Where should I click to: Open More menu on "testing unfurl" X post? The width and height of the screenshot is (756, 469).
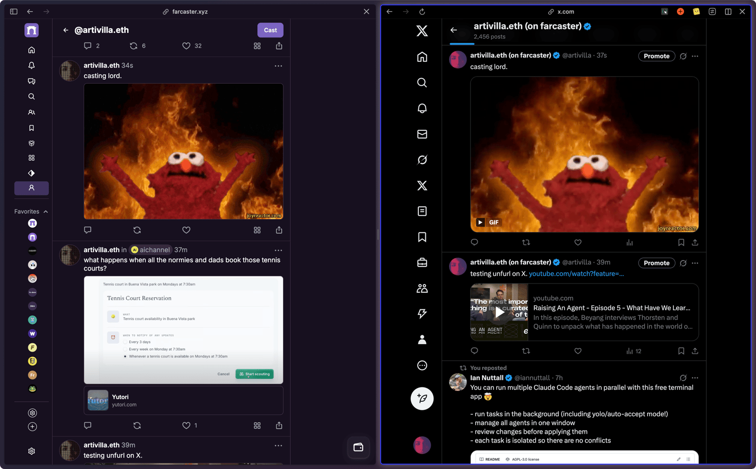pyautogui.click(x=695, y=263)
